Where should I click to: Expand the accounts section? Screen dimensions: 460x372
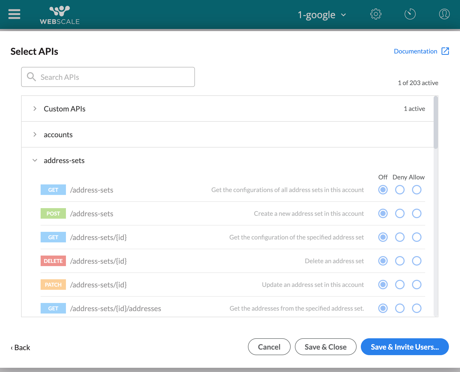pos(35,134)
